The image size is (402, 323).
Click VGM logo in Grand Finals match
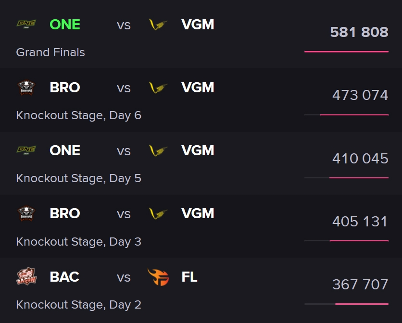[158, 25]
